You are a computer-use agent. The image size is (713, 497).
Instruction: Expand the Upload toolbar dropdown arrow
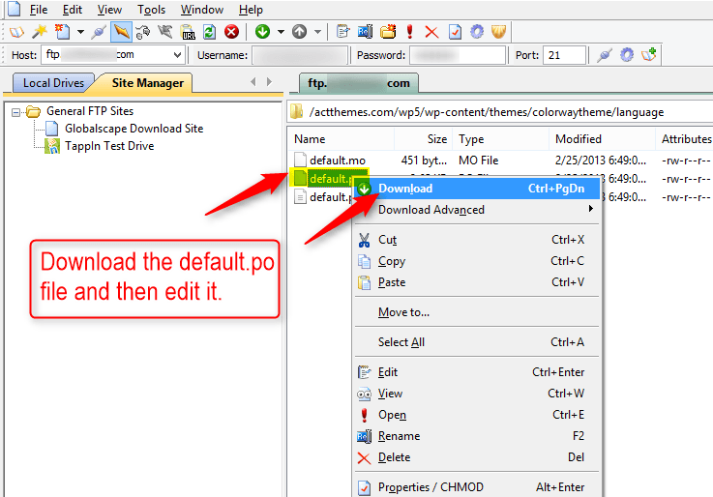317,32
